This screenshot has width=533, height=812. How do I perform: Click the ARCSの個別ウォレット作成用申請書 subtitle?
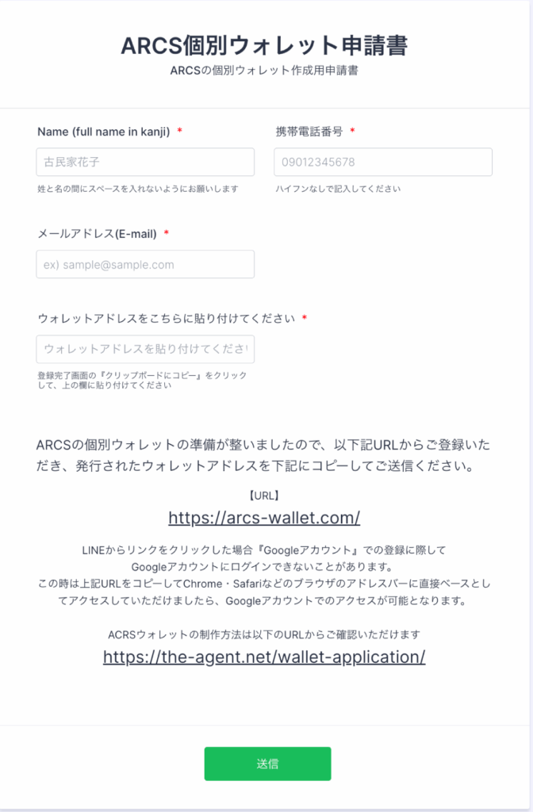point(264,71)
